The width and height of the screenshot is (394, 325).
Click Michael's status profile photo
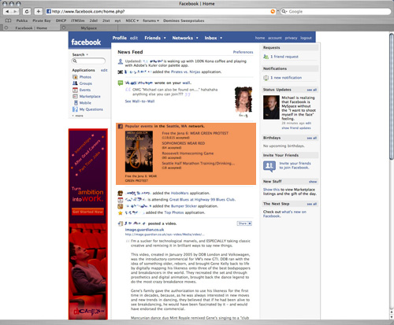tap(271, 107)
